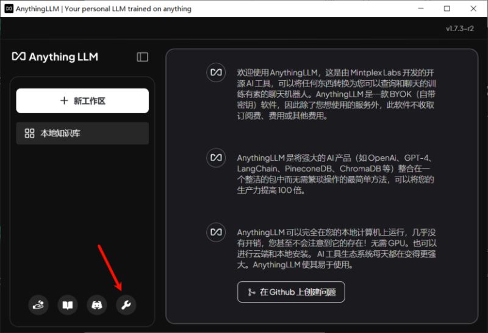This screenshot has width=488, height=333.
Task: Click the hand-and-heart support icon
Action: point(38,305)
